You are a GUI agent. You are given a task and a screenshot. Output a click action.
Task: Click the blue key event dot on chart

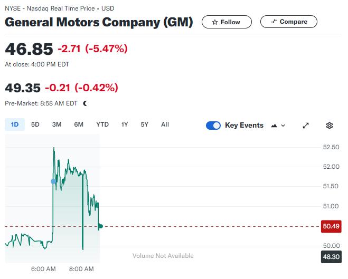(53, 181)
